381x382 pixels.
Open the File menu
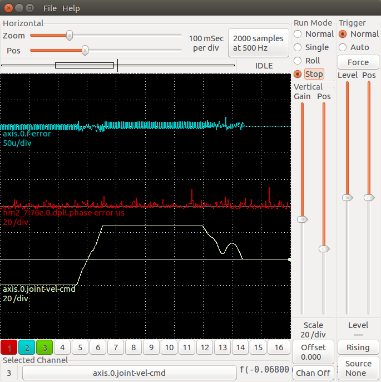[x=50, y=8]
